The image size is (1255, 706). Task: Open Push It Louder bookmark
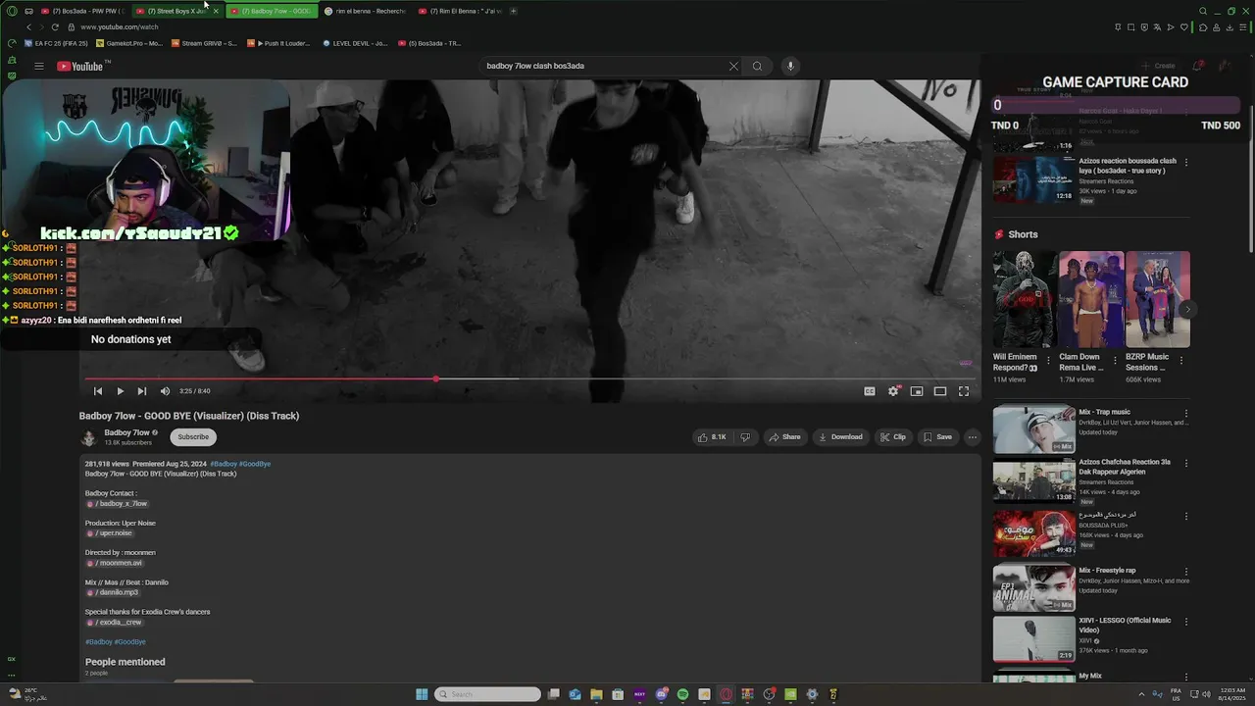(x=278, y=43)
